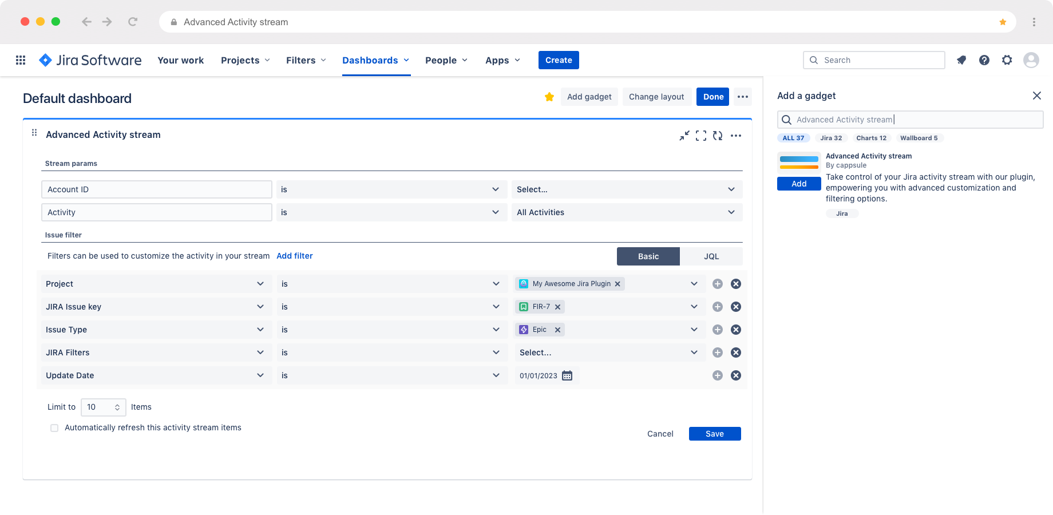Open the JIRA Filters Select dropdown

[608, 352]
